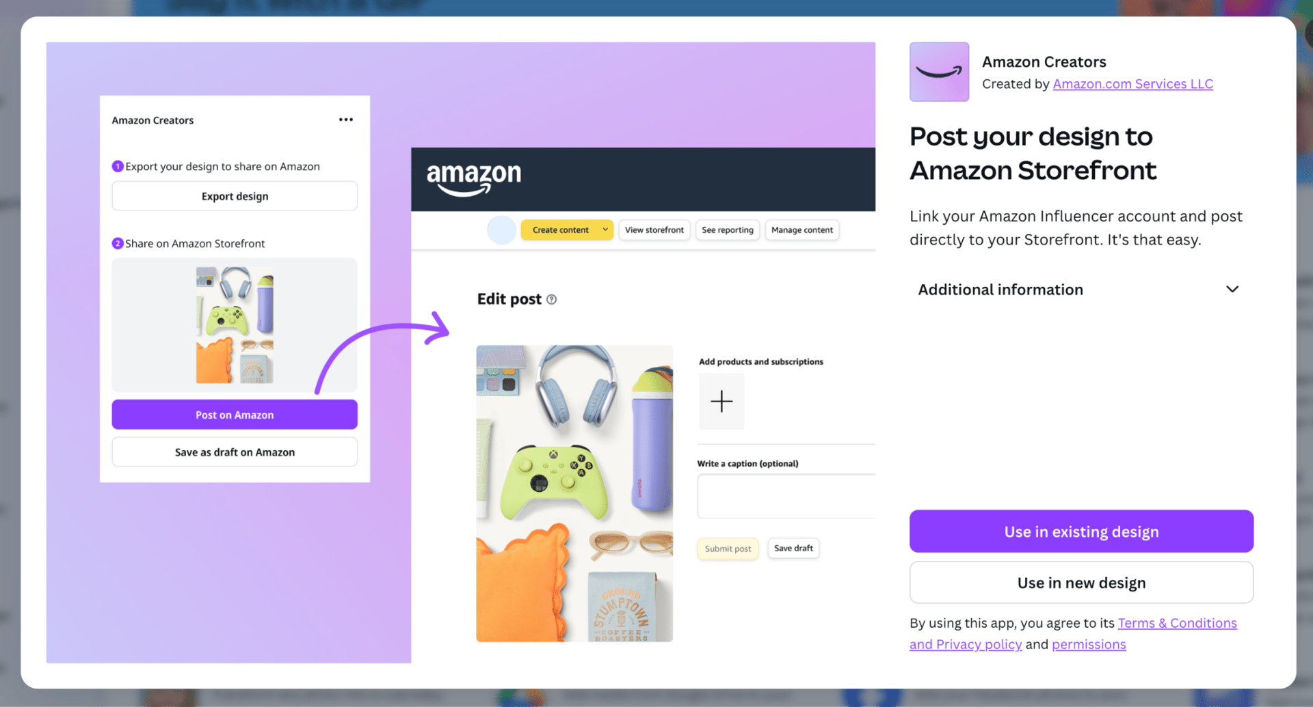The height and width of the screenshot is (707, 1313).
Task: Click the round profile avatar near Create content
Action: click(501, 230)
